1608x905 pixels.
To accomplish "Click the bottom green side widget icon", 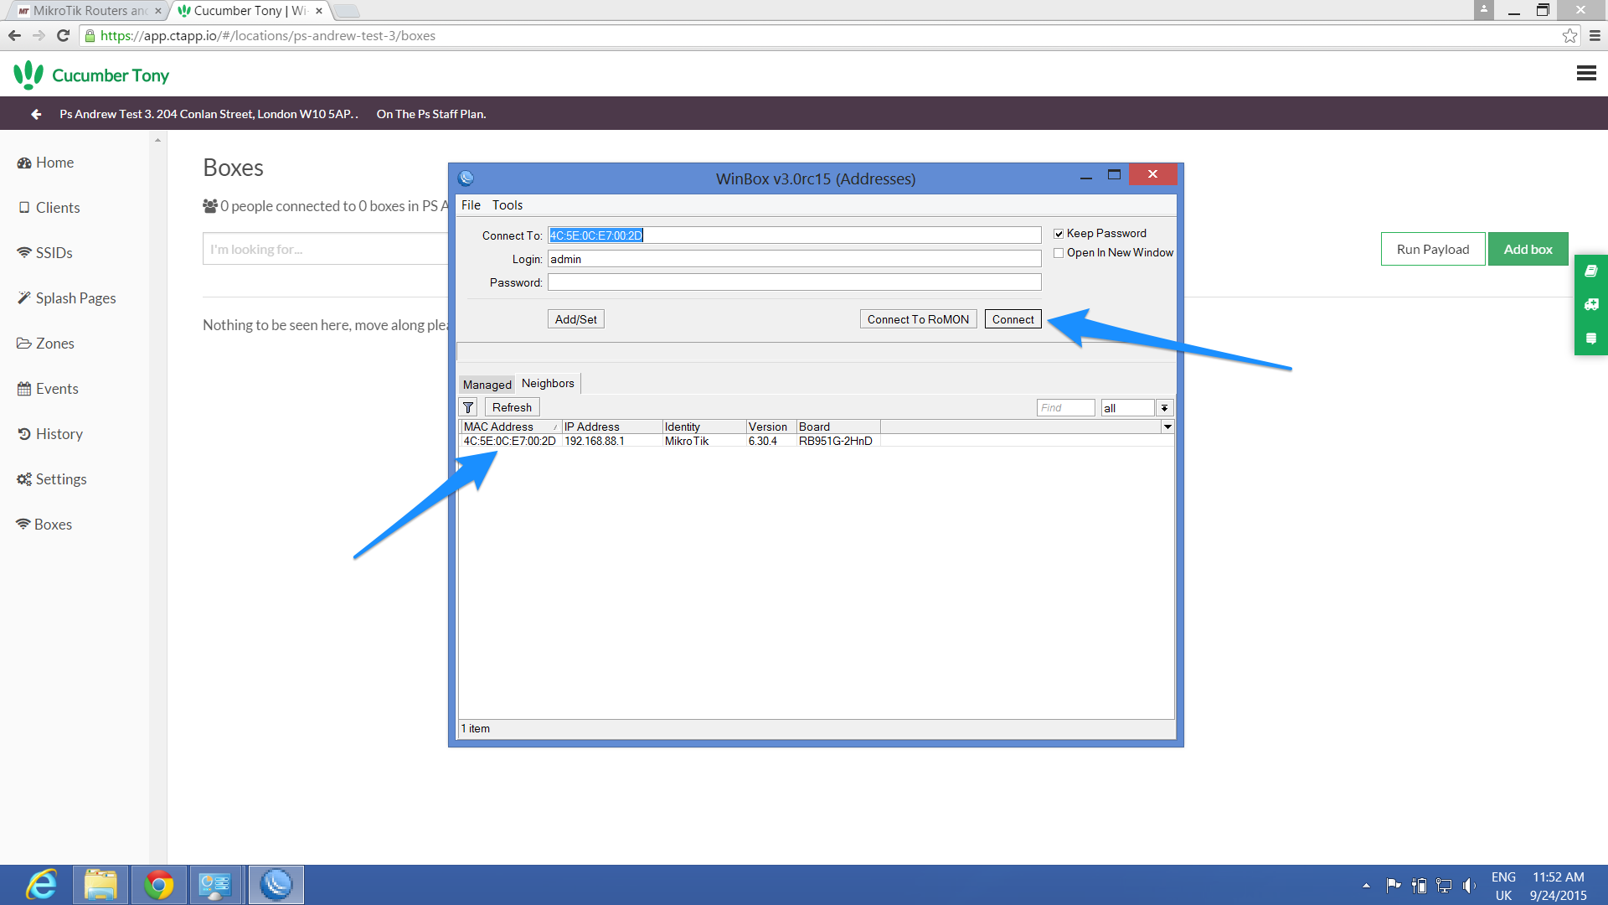I will [1591, 339].
